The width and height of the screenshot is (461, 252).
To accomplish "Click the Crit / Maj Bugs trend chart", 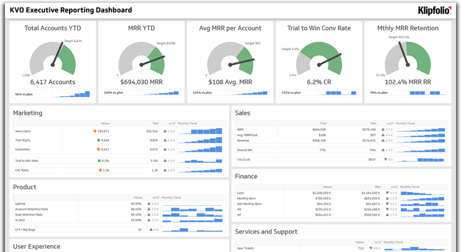I will [192, 229].
